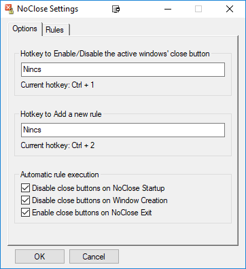Click the small monitor icon in title bar
Viewport: 246px width, 269px height.
coord(116,9)
